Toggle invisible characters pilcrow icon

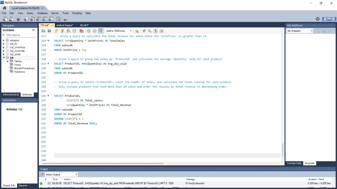(x=156, y=31)
